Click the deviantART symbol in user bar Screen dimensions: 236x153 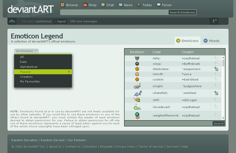click(12, 21)
